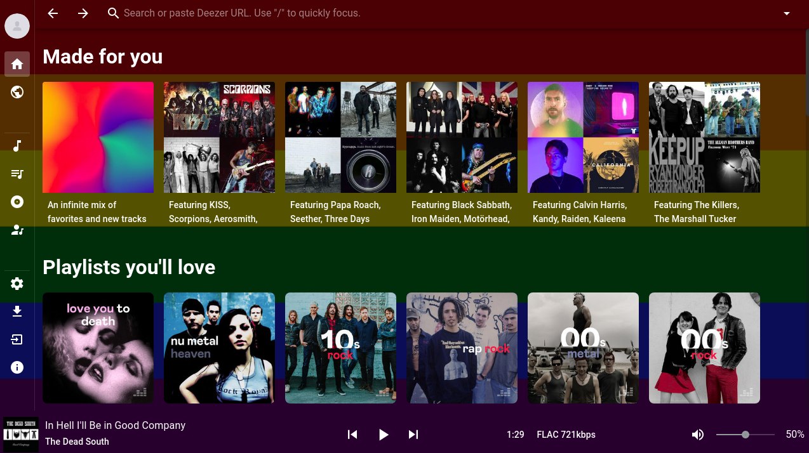Navigate back with the left arrow
This screenshot has height=453, width=809.
click(x=53, y=13)
